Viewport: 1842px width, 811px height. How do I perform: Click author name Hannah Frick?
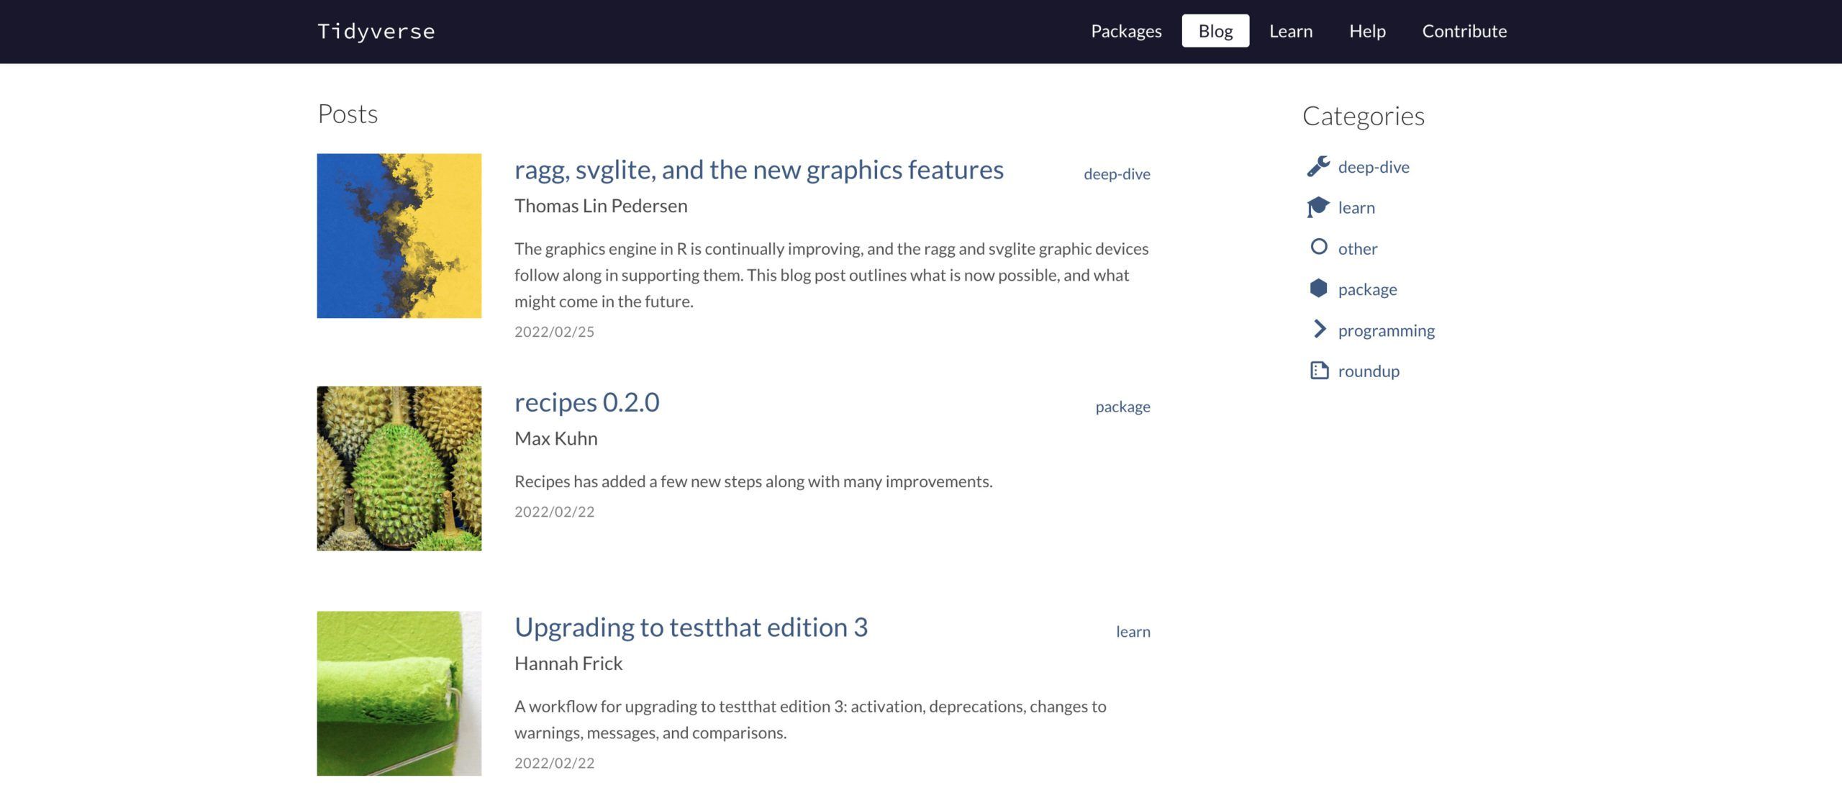point(568,663)
